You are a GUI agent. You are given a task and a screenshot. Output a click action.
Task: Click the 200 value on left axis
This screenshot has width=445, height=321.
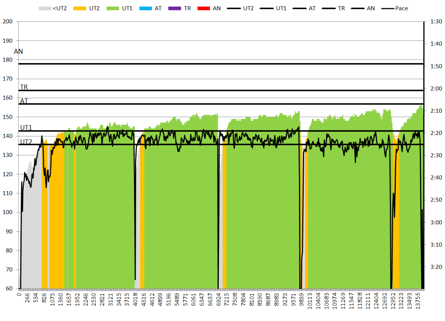click(x=7, y=22)
